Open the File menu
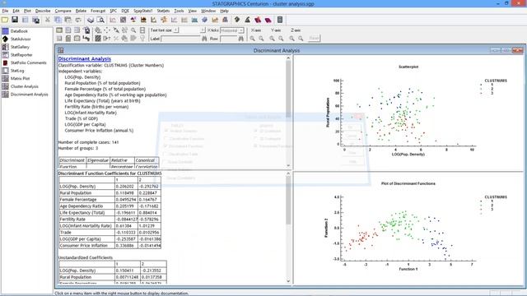Screen dimensions: 527x296 pos(5,11)
